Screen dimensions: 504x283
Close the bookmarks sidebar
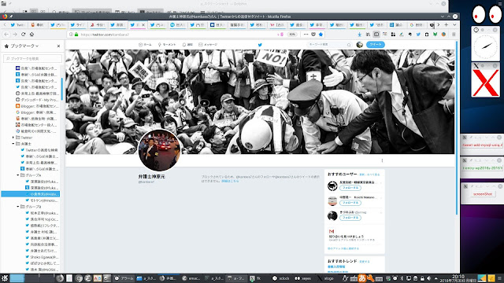tap(58, 46)
